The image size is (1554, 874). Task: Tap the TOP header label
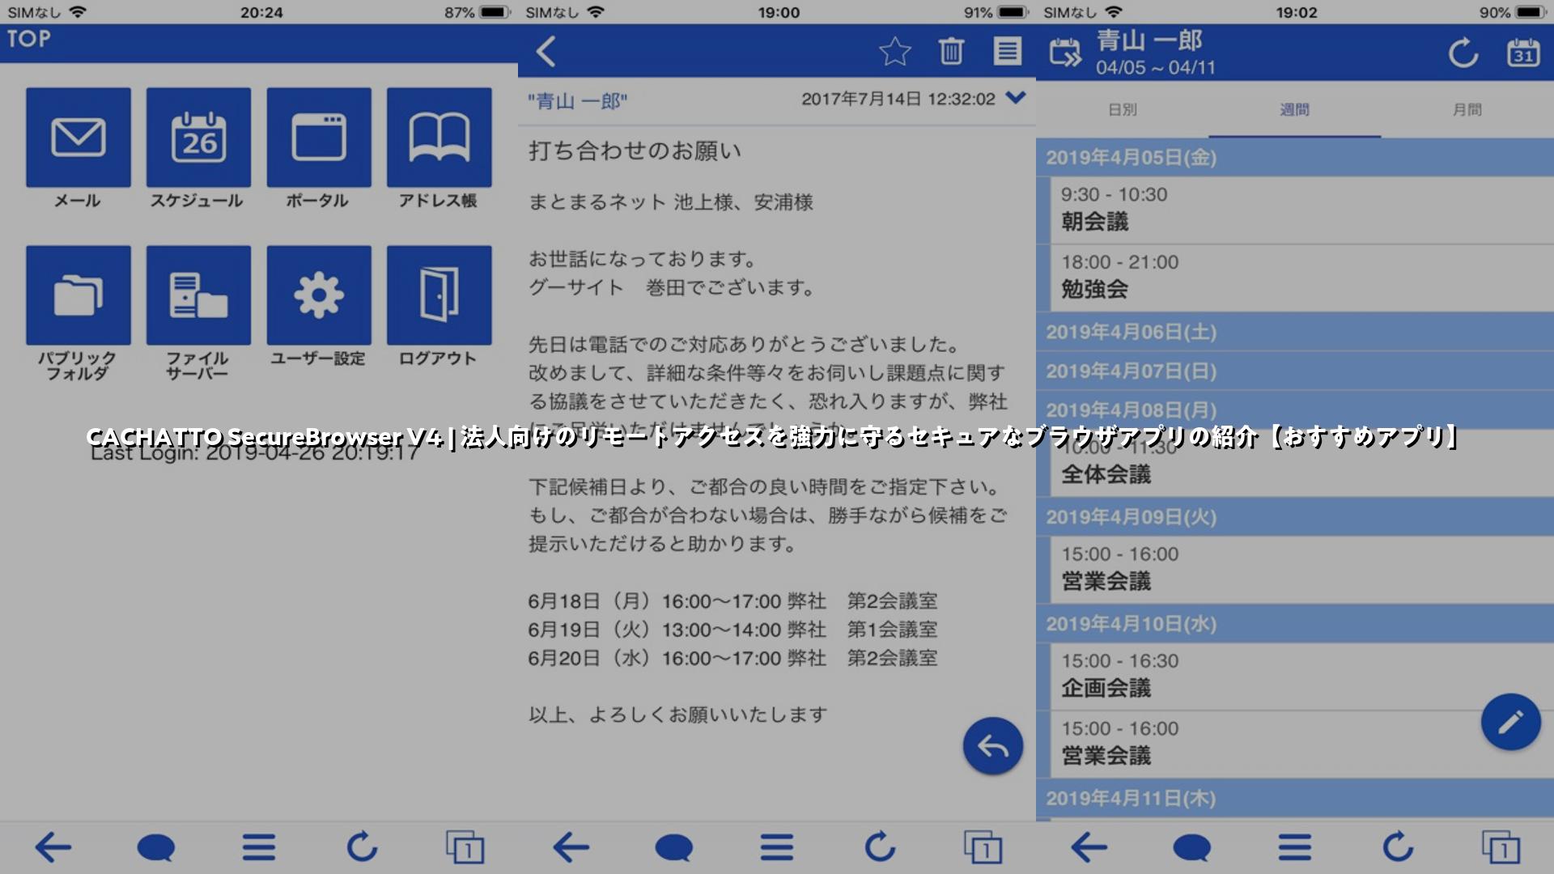tap(29, 39)
